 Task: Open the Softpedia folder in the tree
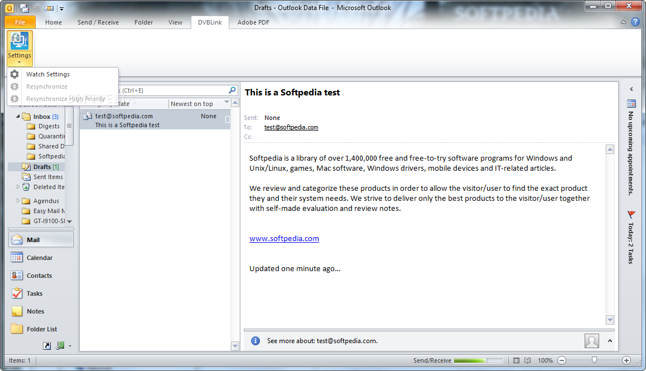pyautogui.click(x=51, y=156)
